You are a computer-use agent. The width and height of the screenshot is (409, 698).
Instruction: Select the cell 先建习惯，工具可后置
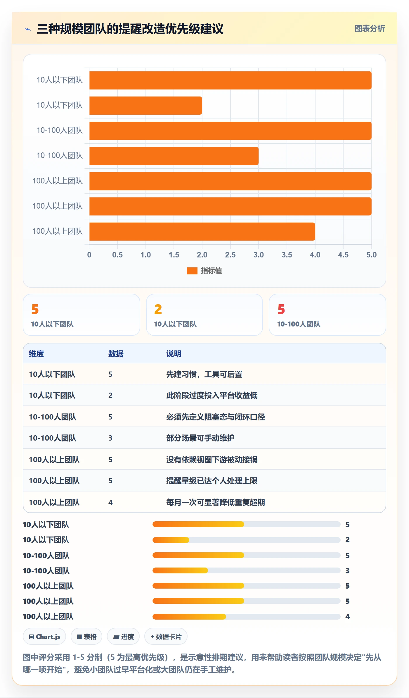(x=204, y=374)
